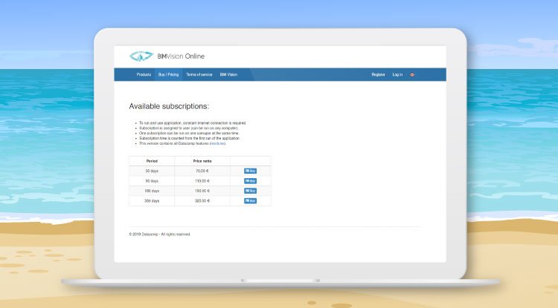Click the Register link

pyautogui.click(x=378, y=75)
